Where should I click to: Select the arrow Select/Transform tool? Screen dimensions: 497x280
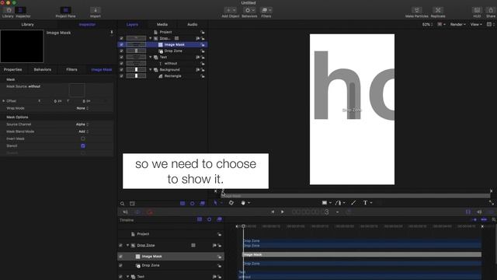click(x=215, y=203)
